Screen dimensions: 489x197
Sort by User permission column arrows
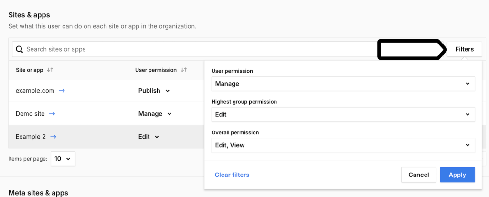tap(184, 70)
